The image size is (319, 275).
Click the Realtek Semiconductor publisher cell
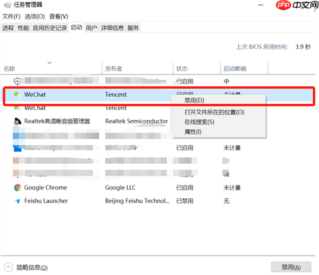click(x=137, y=121)
